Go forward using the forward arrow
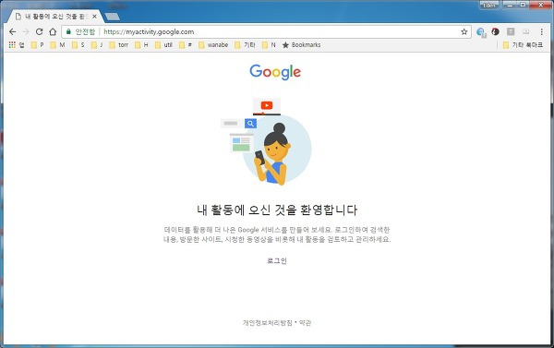 pos(26,31)
